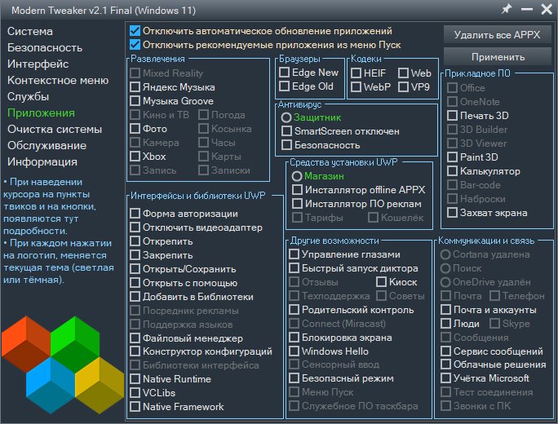Select the Защитник radio button

click(x=286, y=117)
